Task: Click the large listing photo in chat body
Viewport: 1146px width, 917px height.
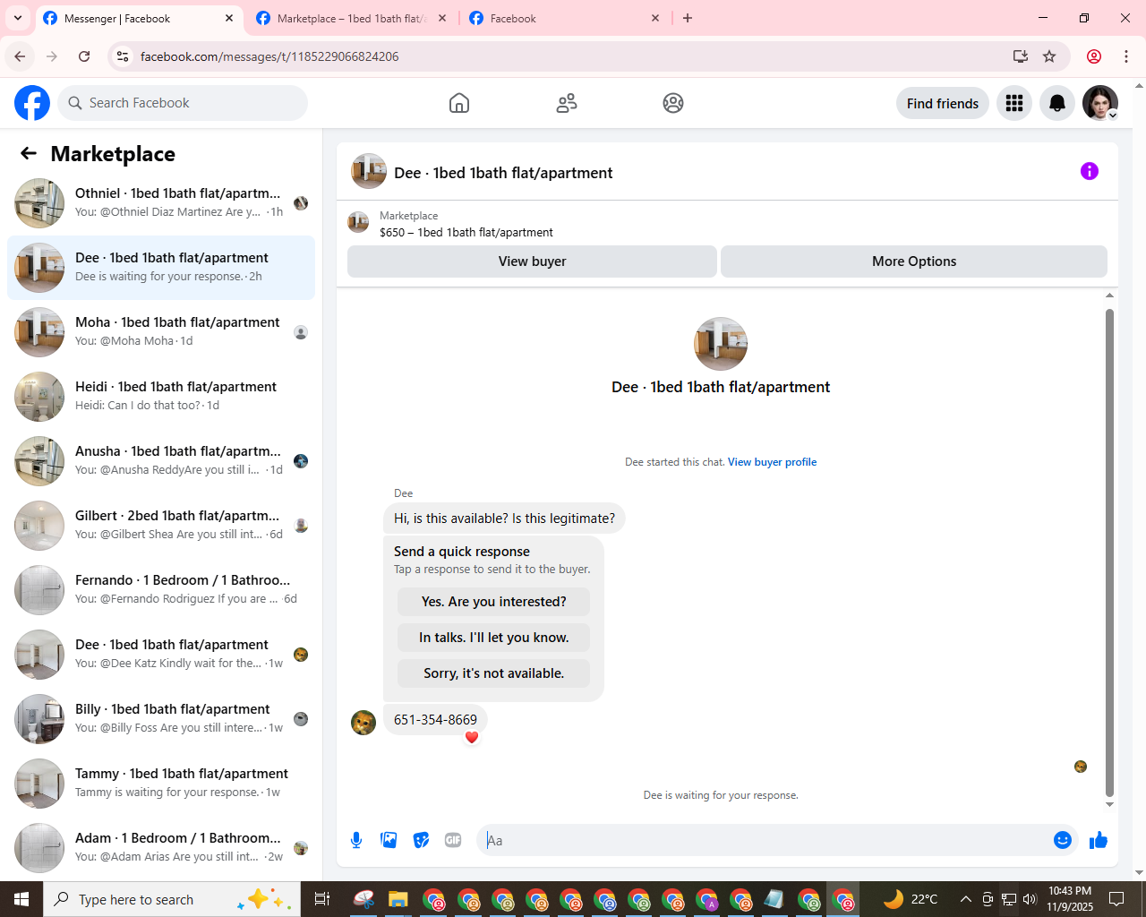Action: pos(721,344)
